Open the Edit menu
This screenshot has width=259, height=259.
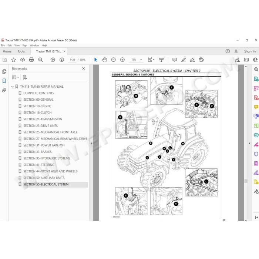pyautogui.click(x=9, y=46)
